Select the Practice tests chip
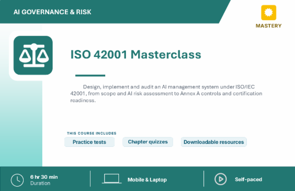The height and width of the screenshot is (191, 295). coord(89,142)
